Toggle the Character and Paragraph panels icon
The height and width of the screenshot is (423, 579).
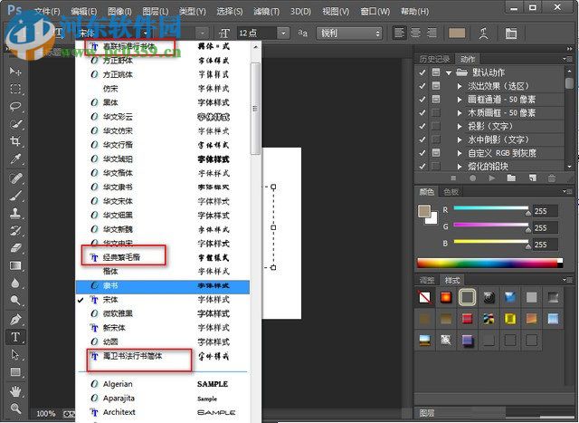[x=511, y=34]
